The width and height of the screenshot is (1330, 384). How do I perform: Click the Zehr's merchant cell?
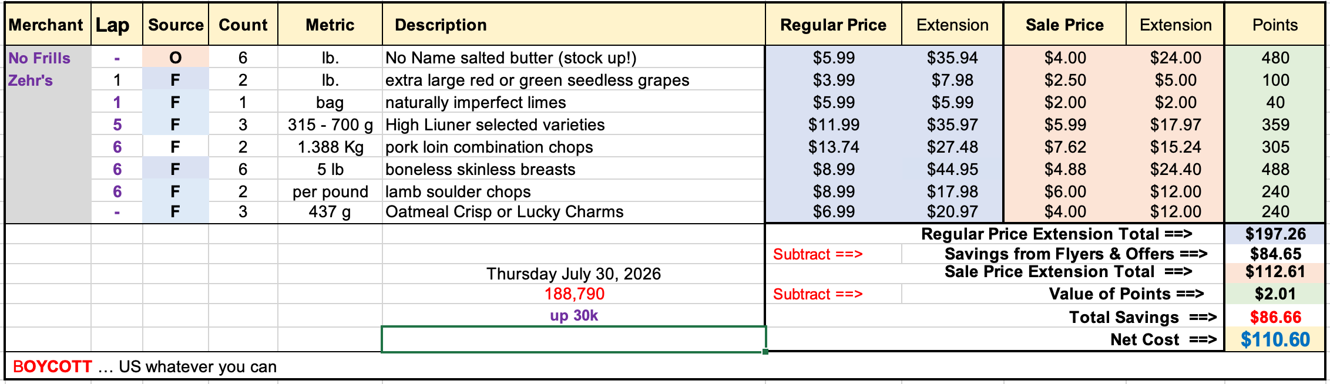(x=48, y=80)
